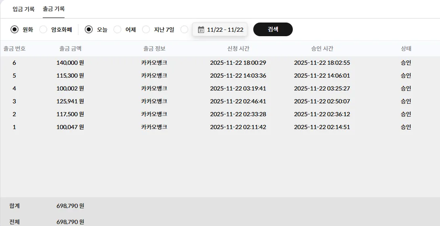Select the 원화 radio button
440x226 pixels.
14,29
